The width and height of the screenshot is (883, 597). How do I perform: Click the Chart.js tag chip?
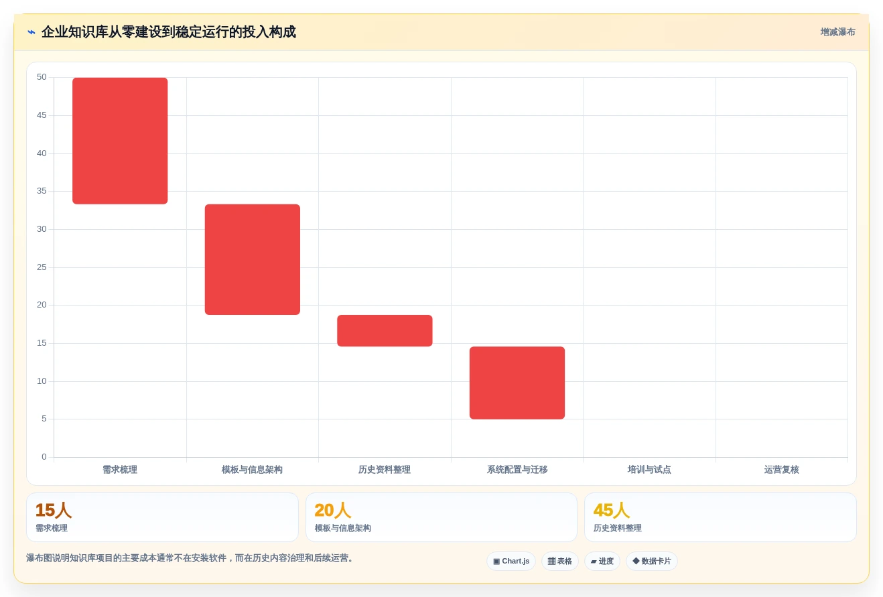click(511, 561)
